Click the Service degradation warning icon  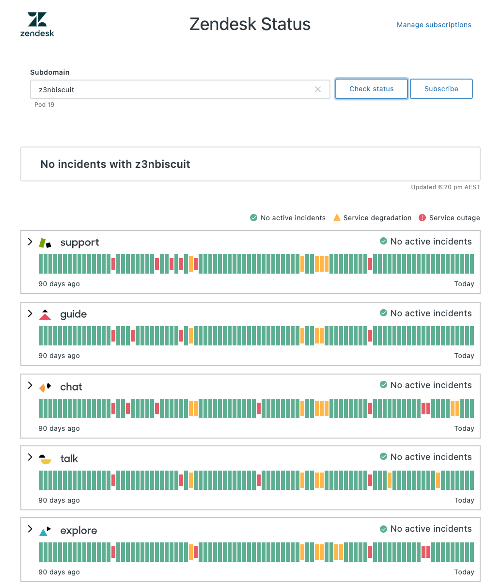(337, 218)
